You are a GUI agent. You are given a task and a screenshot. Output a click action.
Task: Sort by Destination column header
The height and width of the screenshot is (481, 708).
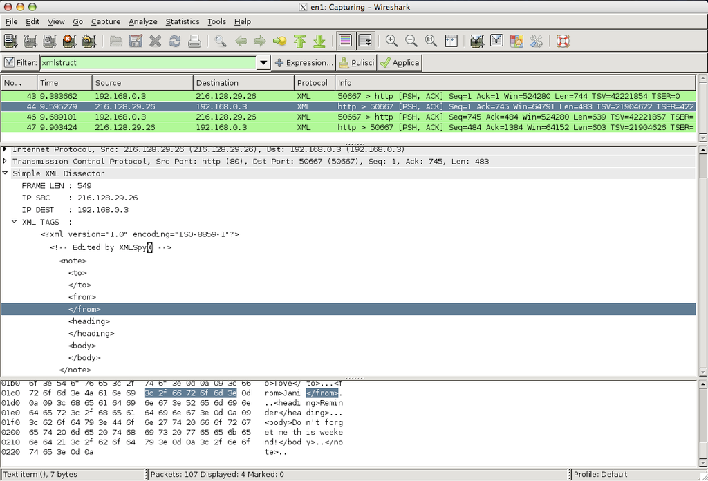point(244,83)
